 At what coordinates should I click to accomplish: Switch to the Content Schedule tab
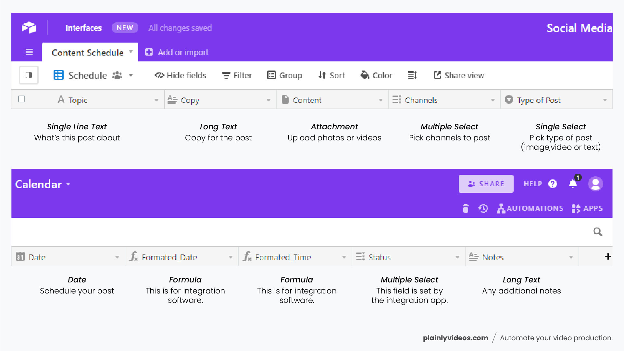click(x=88, y=52)
